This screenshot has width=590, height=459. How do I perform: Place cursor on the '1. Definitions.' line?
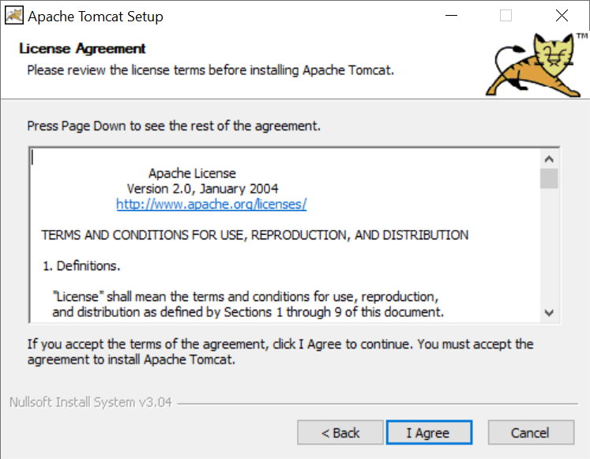(x=81, y=266)
